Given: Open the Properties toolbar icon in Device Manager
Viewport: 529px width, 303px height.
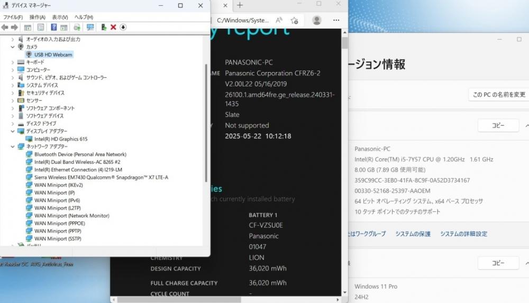Looking at the screenshot, I should pyautogui.click(x=41, y=28).
